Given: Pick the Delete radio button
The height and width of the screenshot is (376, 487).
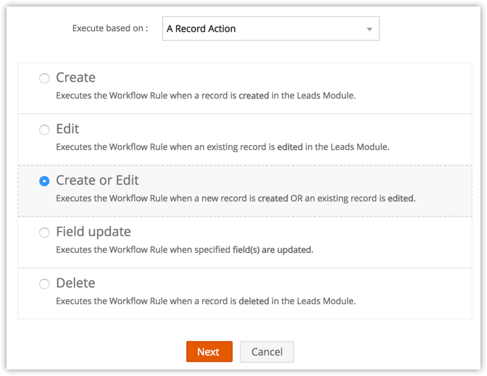Looking at the screenshot, I should tap(45, 284).
